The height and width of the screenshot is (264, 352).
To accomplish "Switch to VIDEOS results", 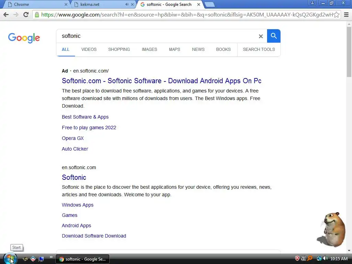I will (89, 49).
